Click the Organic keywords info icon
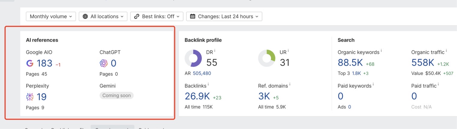The image size is (457, 129). [381, 51]
